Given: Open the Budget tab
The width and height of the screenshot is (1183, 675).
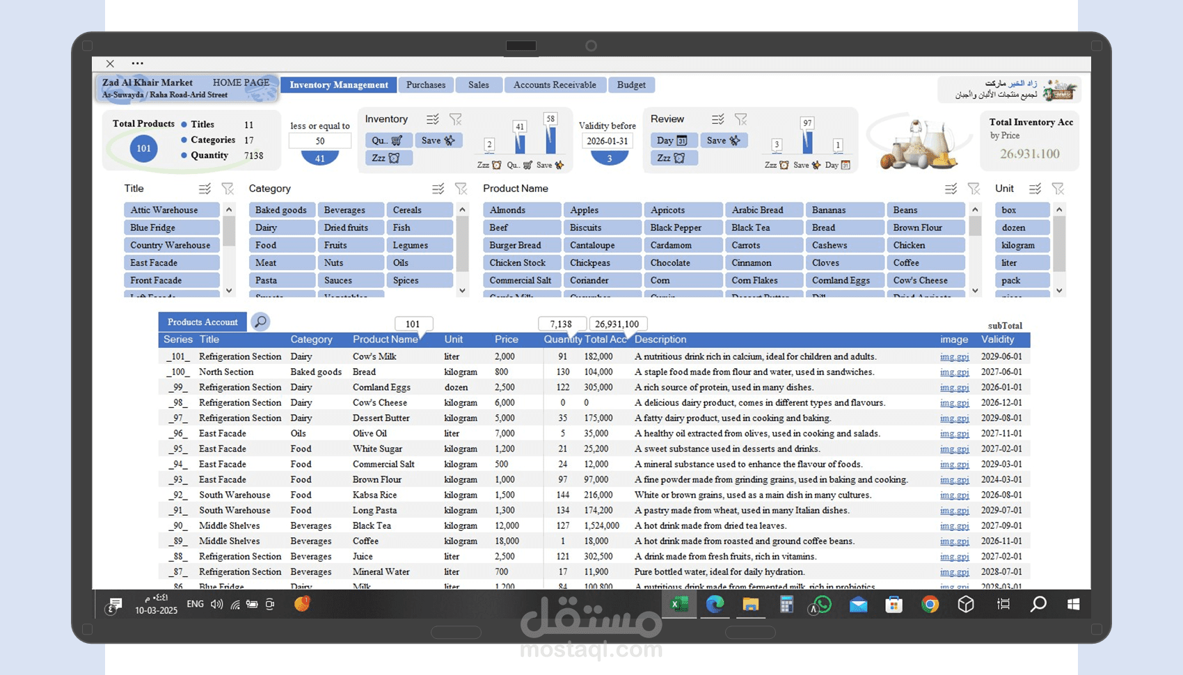Looking at the screenshot, I should [x=631, y=84].
